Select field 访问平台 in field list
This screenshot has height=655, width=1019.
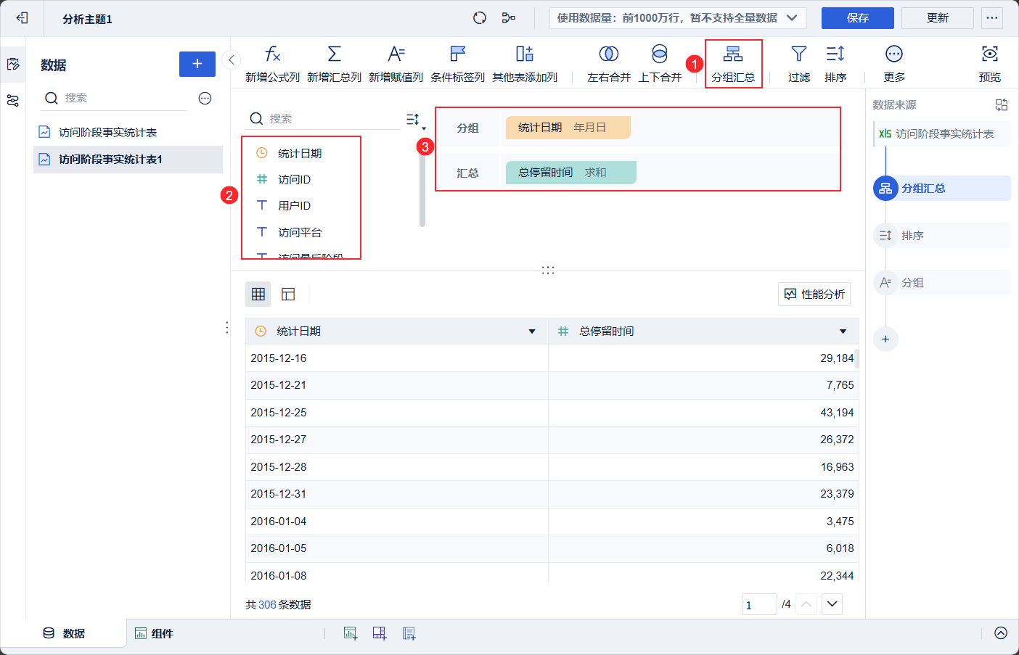300,232
